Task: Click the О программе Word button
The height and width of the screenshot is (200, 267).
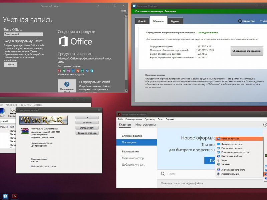Action: pos(67,86)
